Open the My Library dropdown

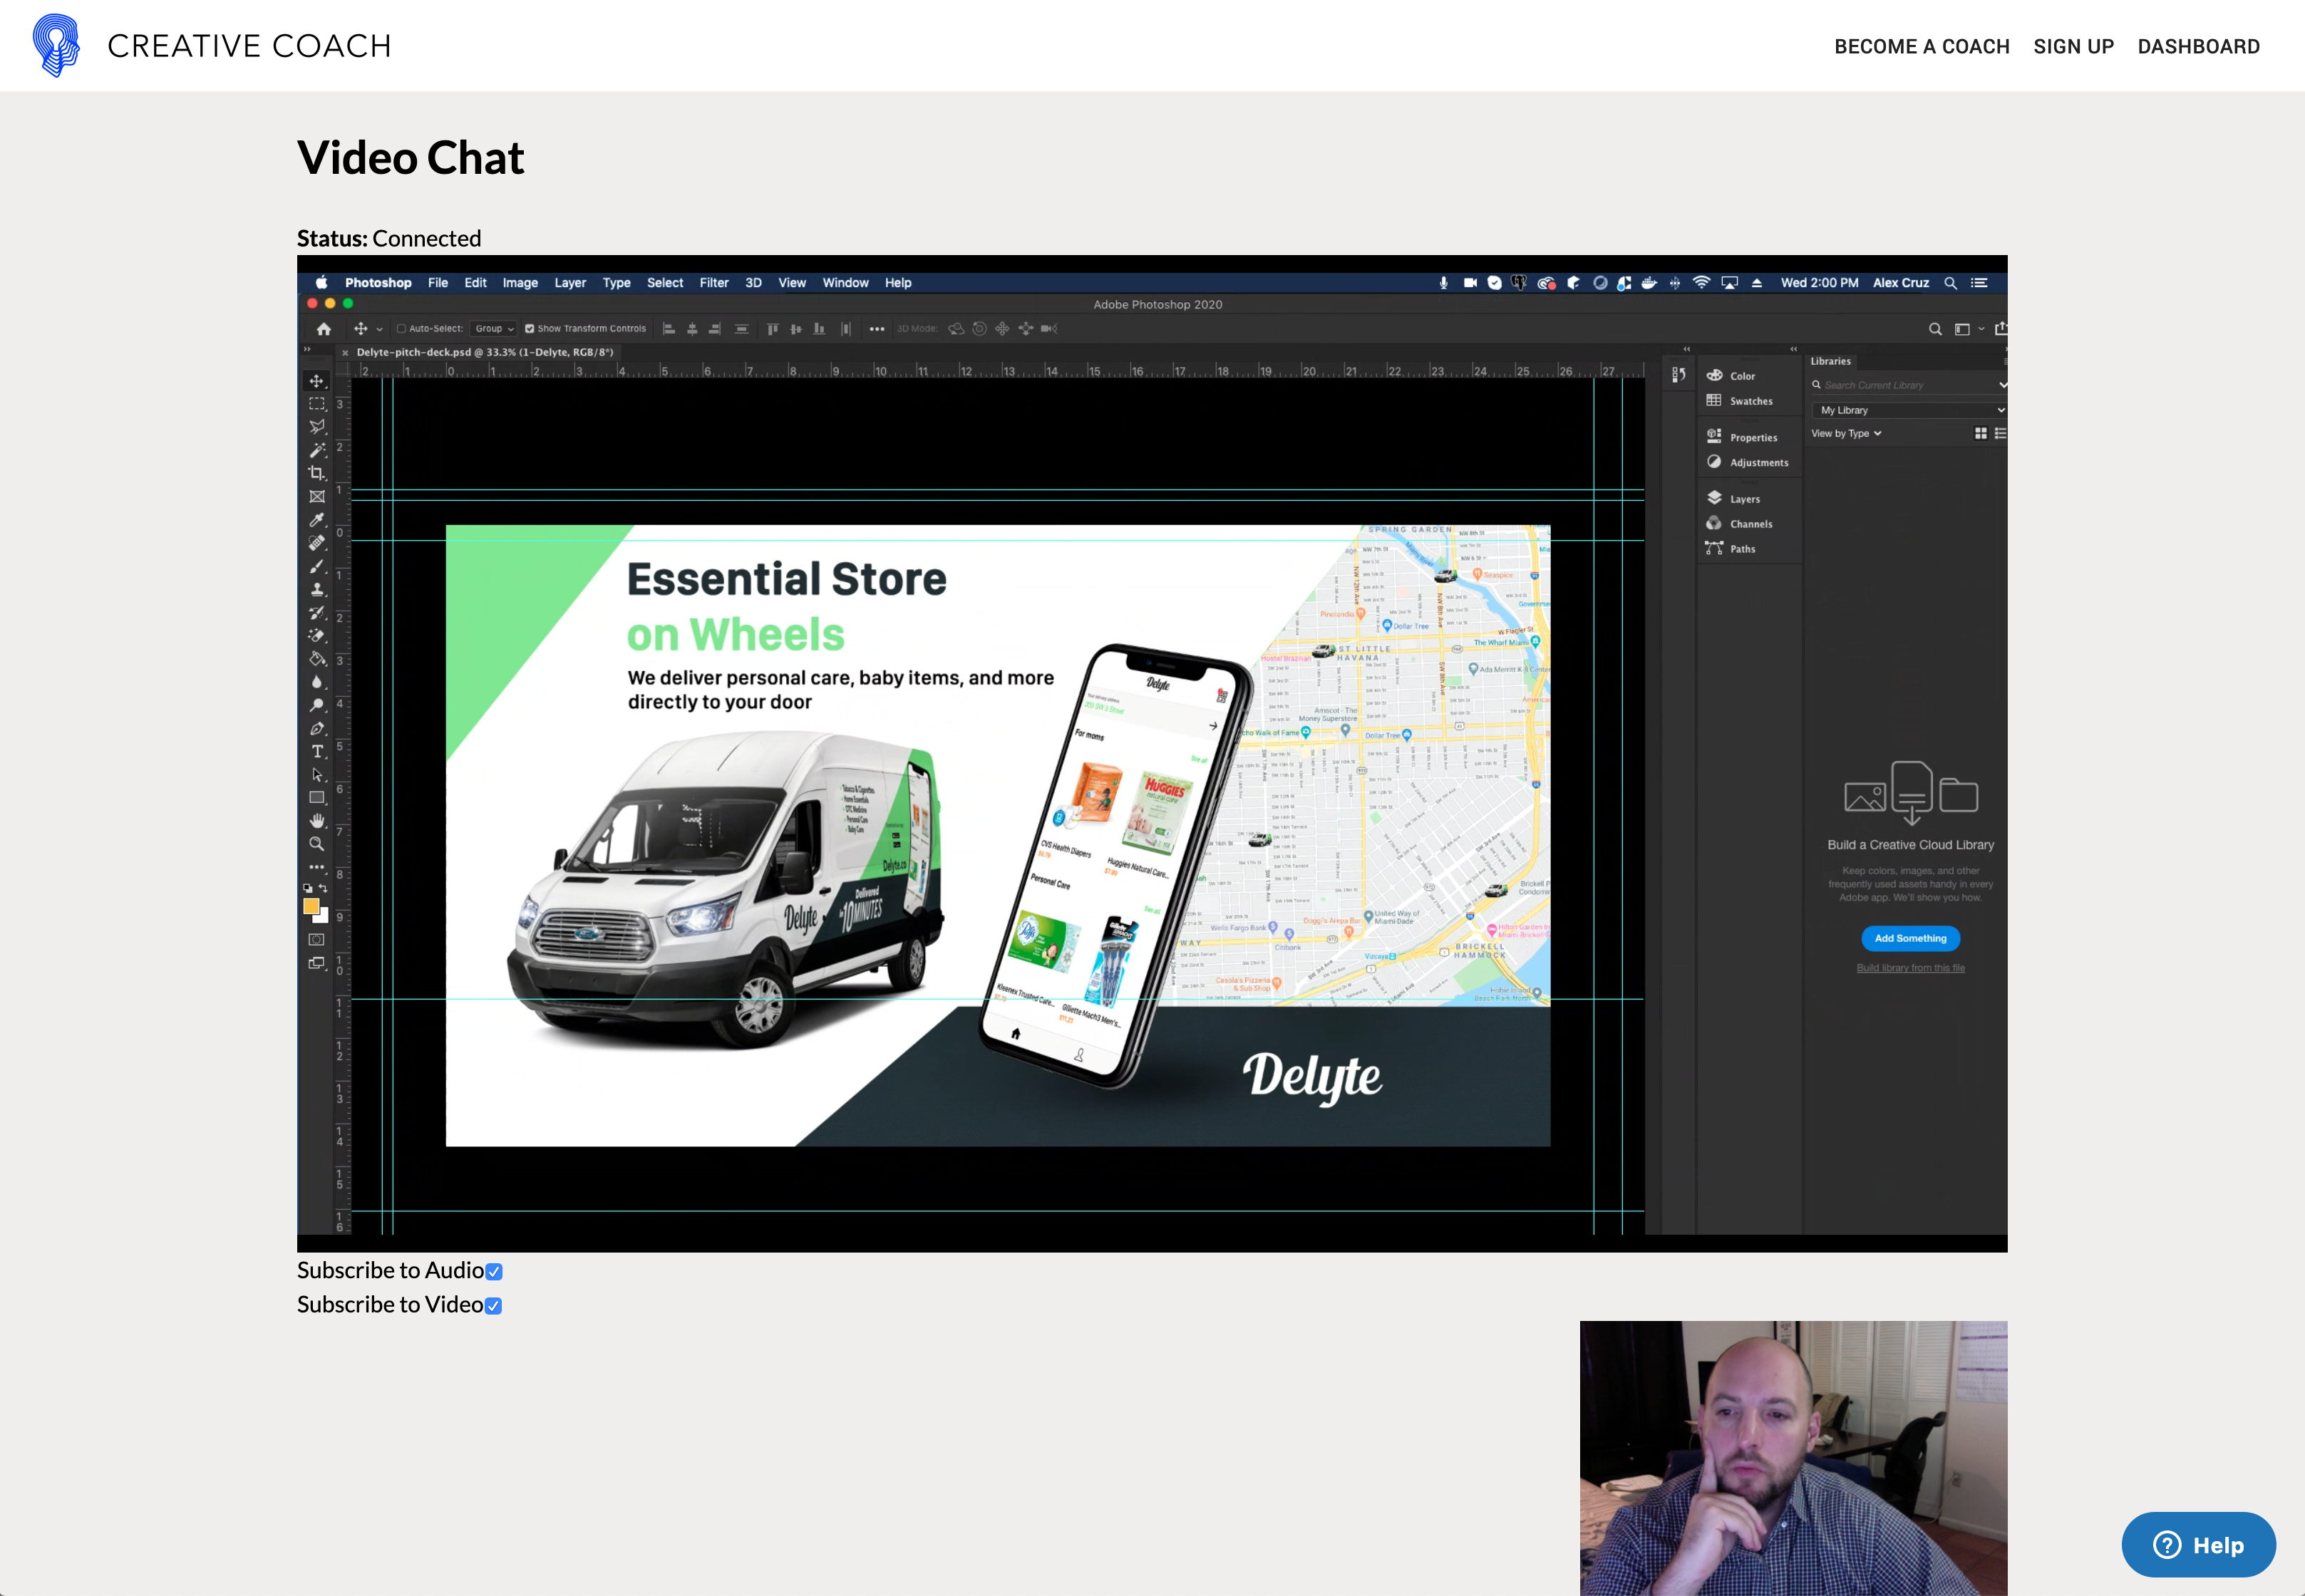(x=1909, y=410)
